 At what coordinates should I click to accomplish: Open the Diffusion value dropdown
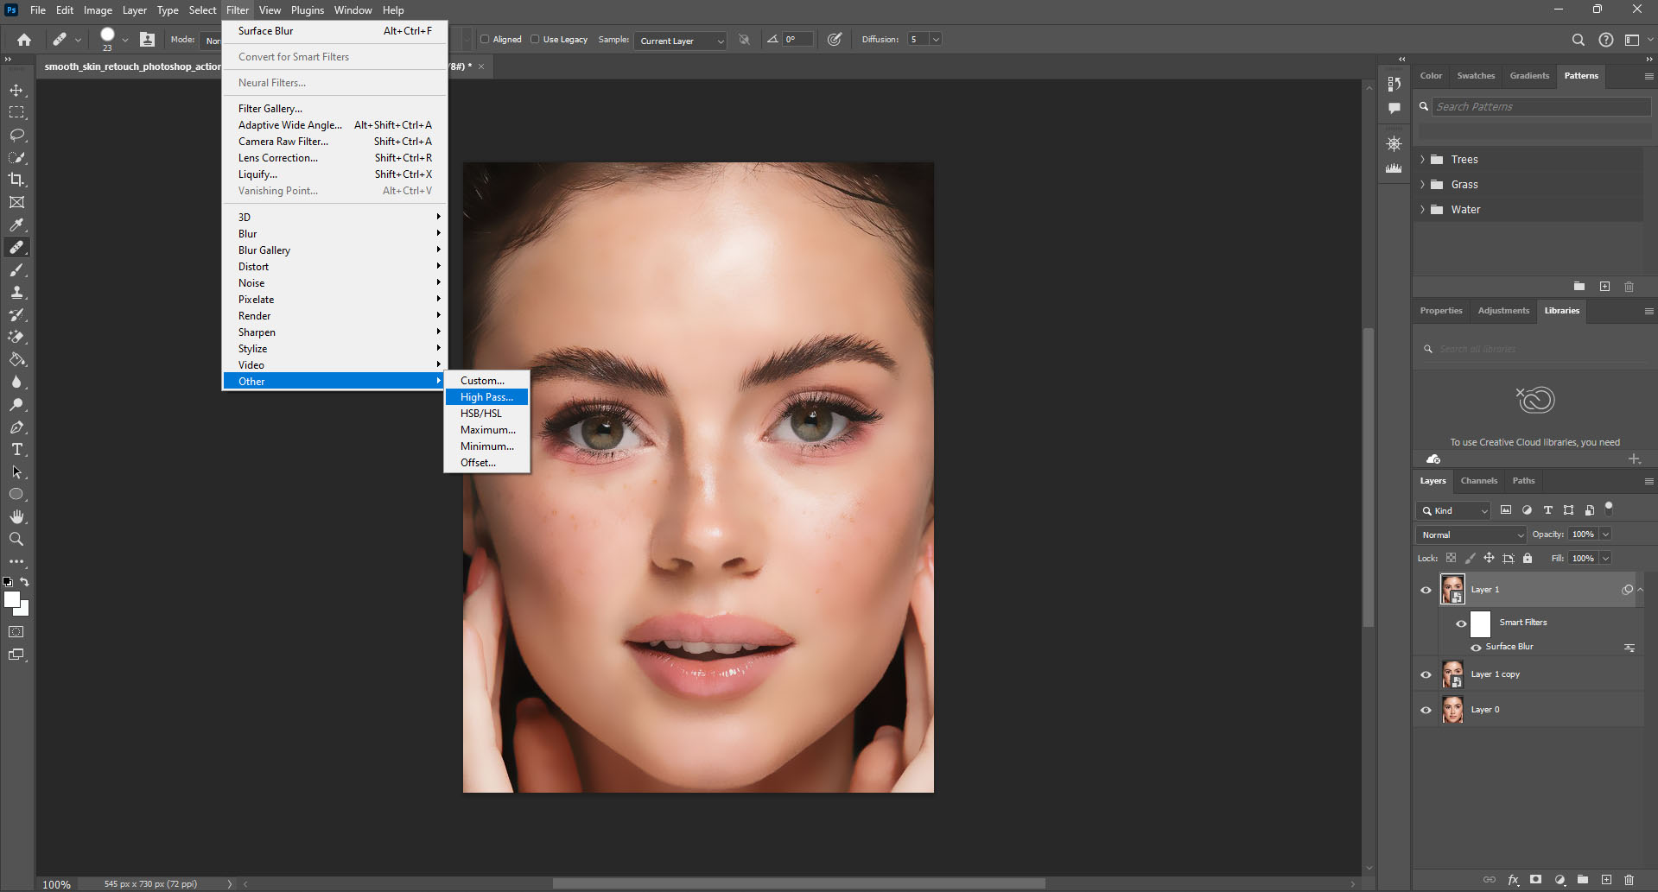pyautogui.click(x=936, y=40)
